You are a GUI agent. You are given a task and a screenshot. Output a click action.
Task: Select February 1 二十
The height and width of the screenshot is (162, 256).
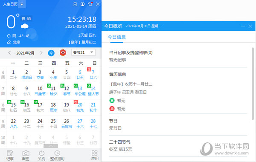pyautogui.click(x=13, y=75)
